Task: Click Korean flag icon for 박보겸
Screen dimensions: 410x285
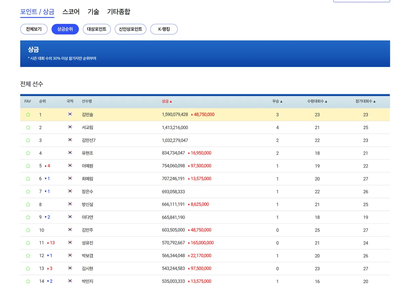Action: tap(70, 255)
